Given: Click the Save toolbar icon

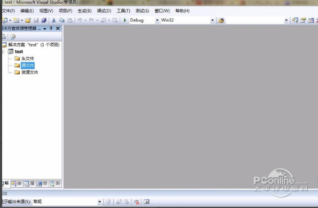Looking at the screenshot, I should coord(36,20).
